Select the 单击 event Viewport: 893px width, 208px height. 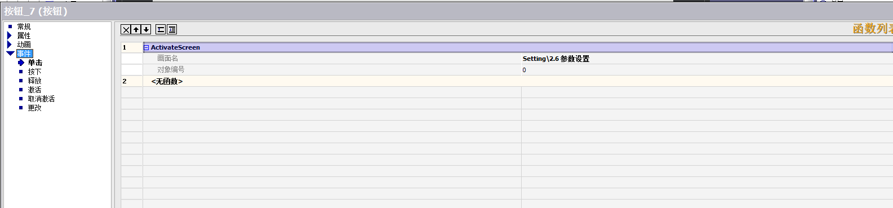click(x=35, y=63)
